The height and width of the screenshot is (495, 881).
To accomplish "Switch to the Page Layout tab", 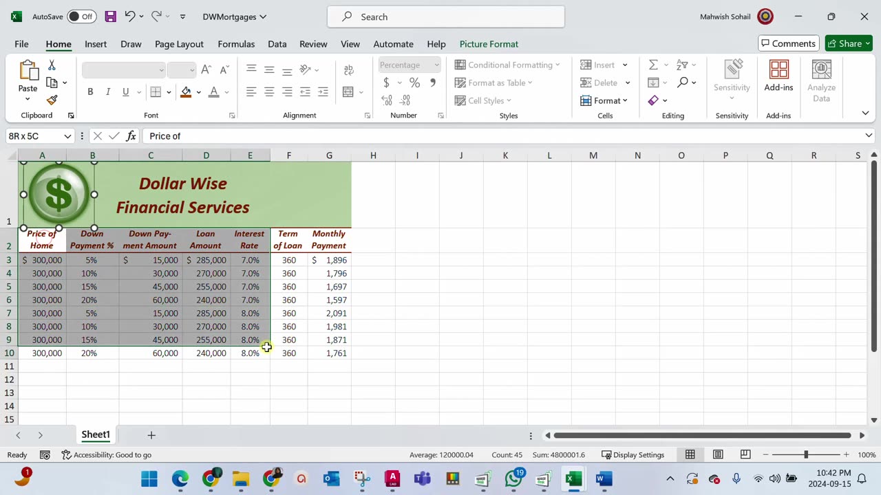I will pyautogui.click(x=179, y=44).
